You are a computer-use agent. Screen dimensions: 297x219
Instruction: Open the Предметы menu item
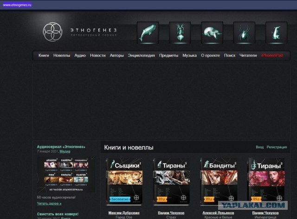coord(168,56)
